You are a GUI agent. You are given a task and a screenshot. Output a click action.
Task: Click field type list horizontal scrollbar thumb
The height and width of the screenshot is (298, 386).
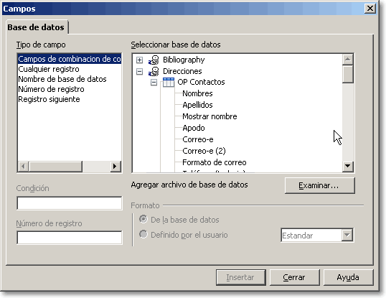[x=56, y=167]
